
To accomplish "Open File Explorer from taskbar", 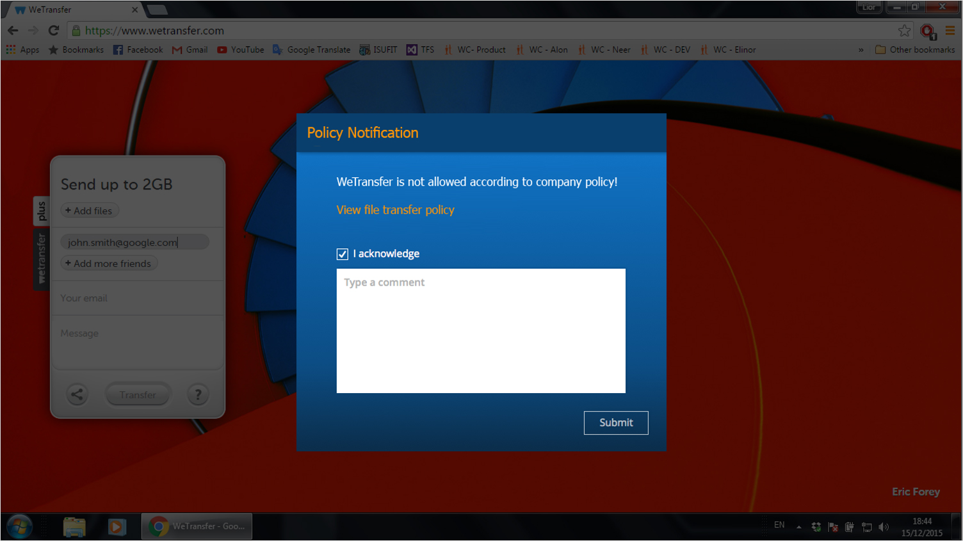I will click(x=74, y=527).
